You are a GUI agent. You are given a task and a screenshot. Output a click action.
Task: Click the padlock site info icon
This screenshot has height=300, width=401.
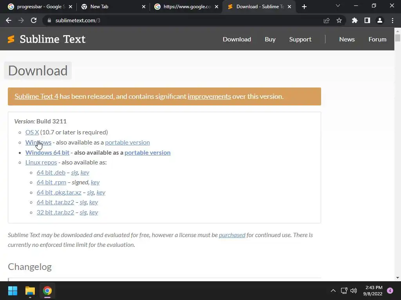coord(49,20)
